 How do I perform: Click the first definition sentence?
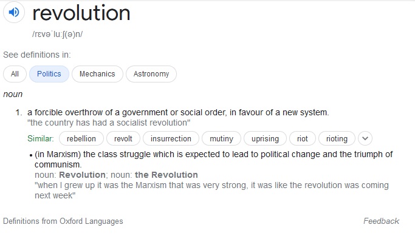[x=178, y=112]
